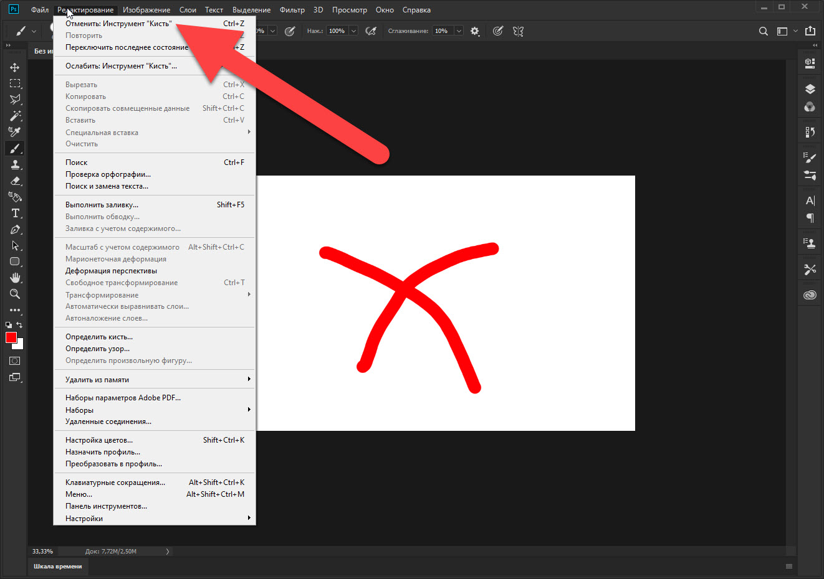Open the Edit Toolbar three-dots button
824x579 pixels.
click(x=15, y=310)
